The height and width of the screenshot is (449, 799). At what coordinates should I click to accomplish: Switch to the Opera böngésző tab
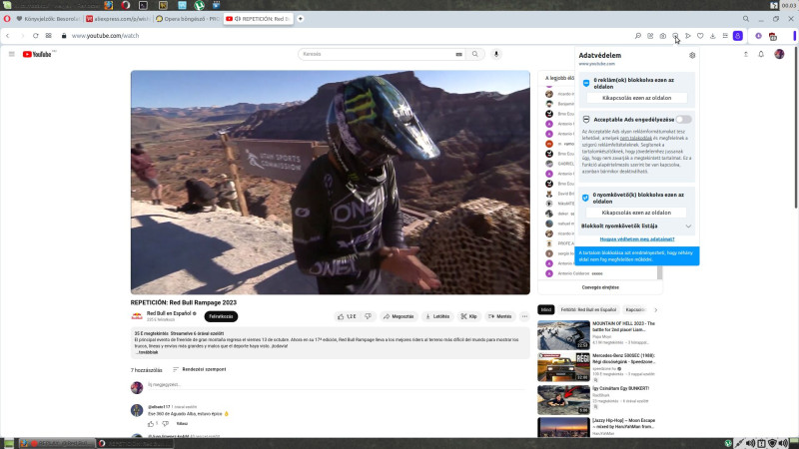[187, 19]
